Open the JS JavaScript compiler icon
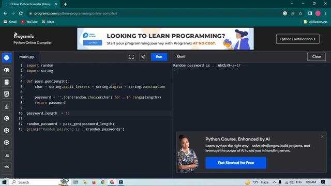Image resolution: width=331 pixels, height=186 pixels. [7, 156]
